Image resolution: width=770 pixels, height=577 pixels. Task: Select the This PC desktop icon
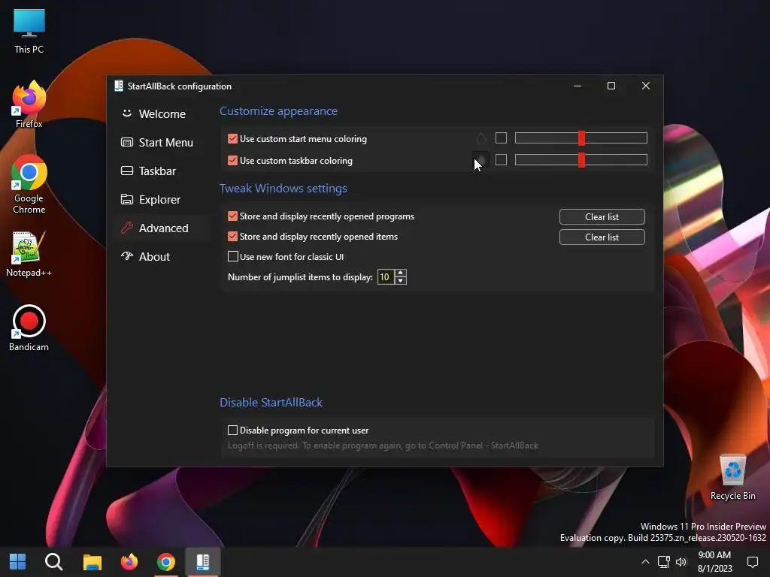click(x=29, y=31)
